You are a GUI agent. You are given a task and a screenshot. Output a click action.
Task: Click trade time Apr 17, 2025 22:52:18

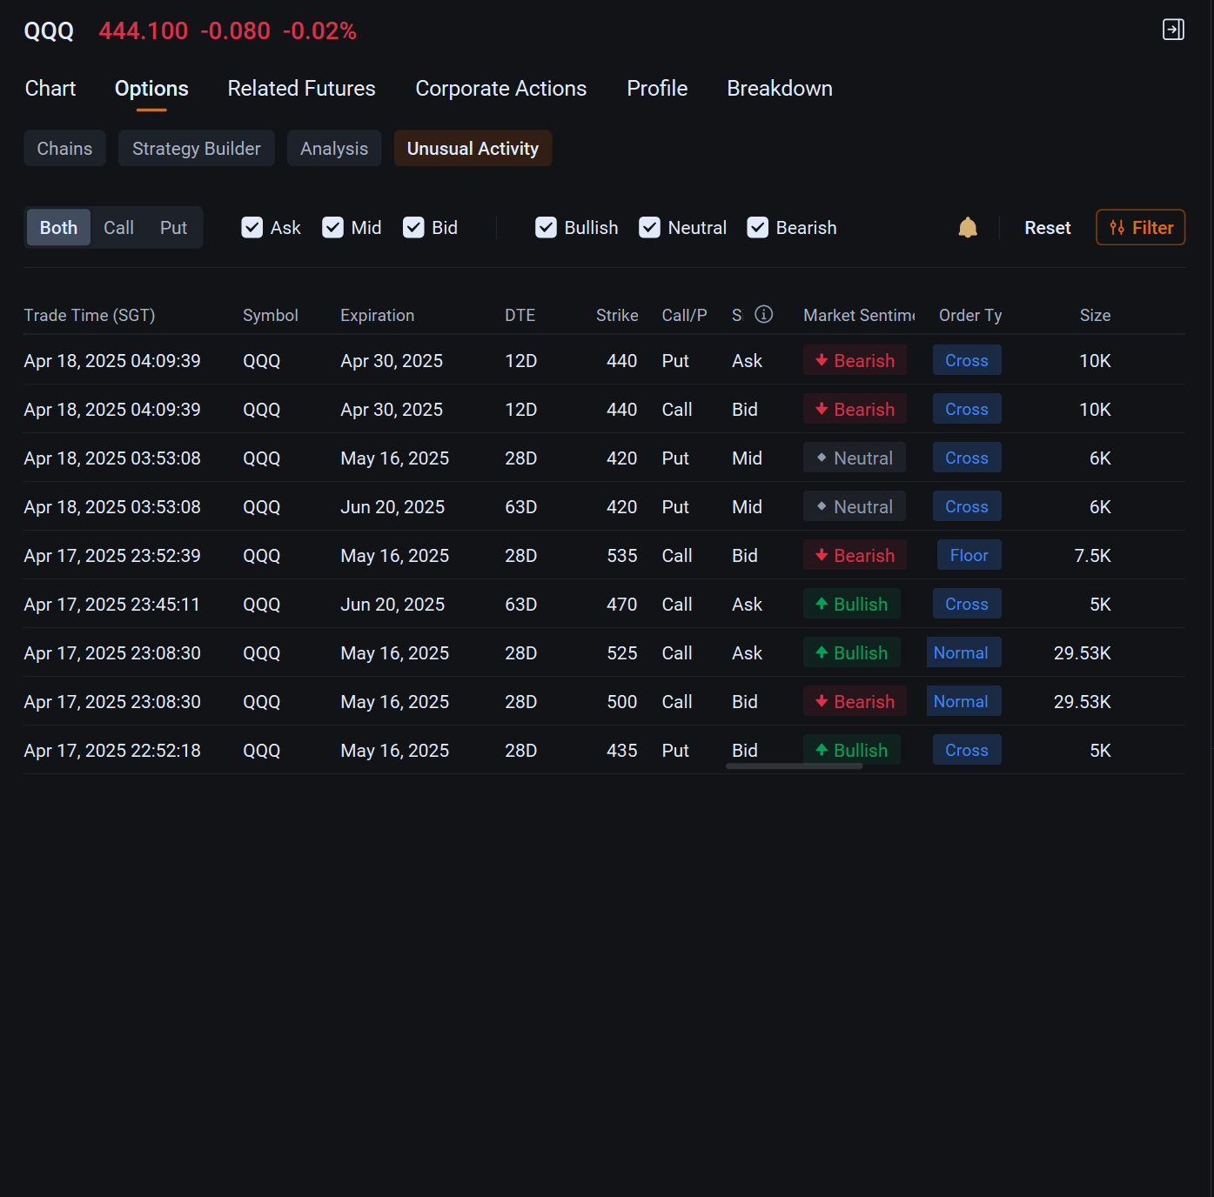[112, 750]
